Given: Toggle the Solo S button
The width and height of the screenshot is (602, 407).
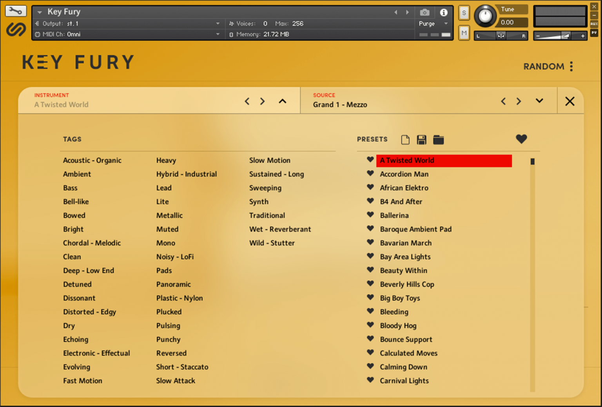Looking at the screenshot, I should coord(464,13).
